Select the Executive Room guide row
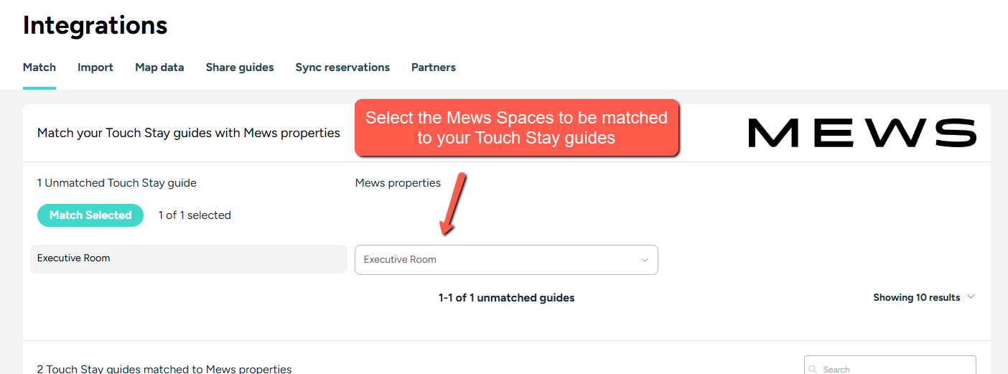 click(x=189, y=258)
